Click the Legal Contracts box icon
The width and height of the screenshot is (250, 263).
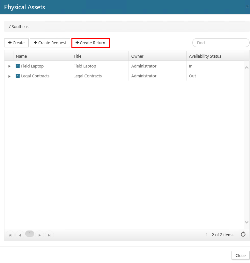point(18,76)
